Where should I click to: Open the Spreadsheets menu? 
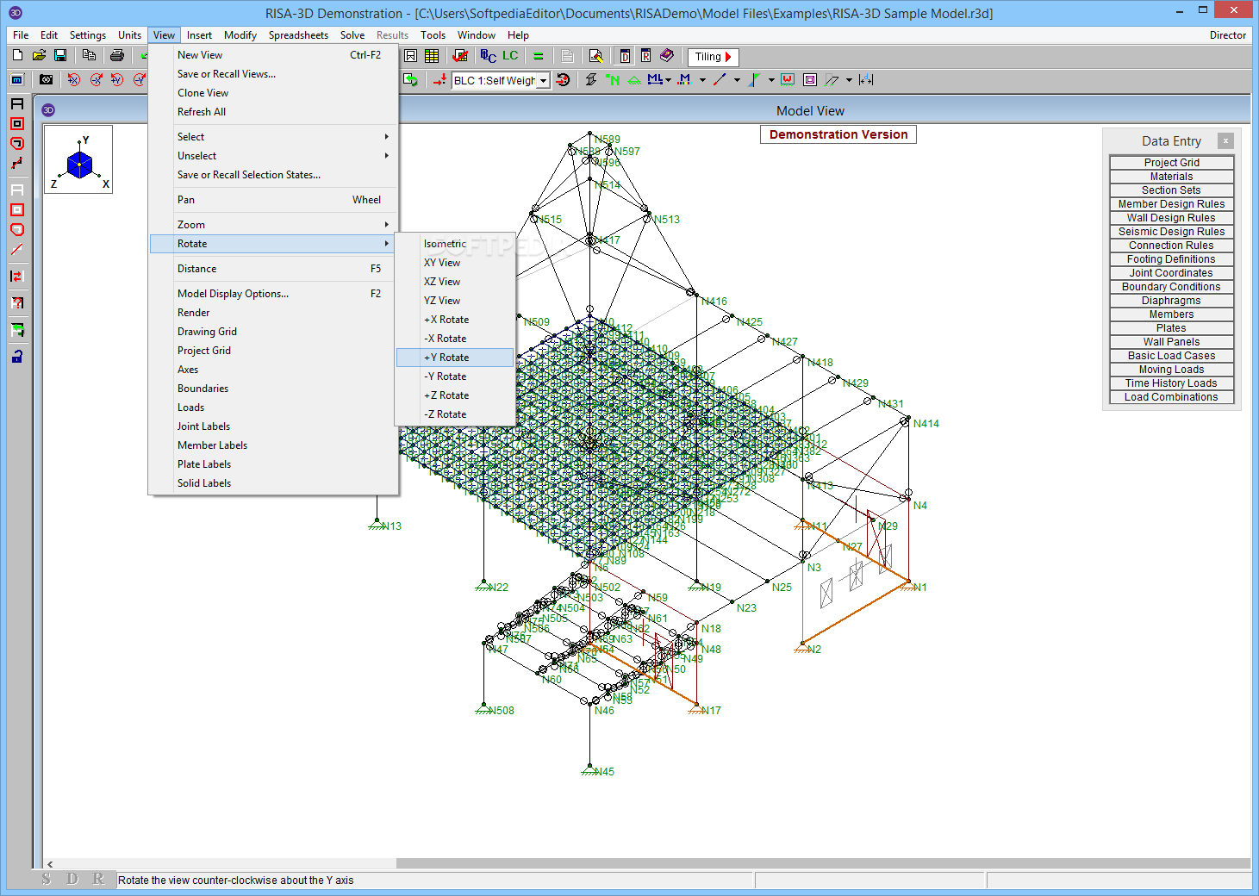click(x=298, y=35)
